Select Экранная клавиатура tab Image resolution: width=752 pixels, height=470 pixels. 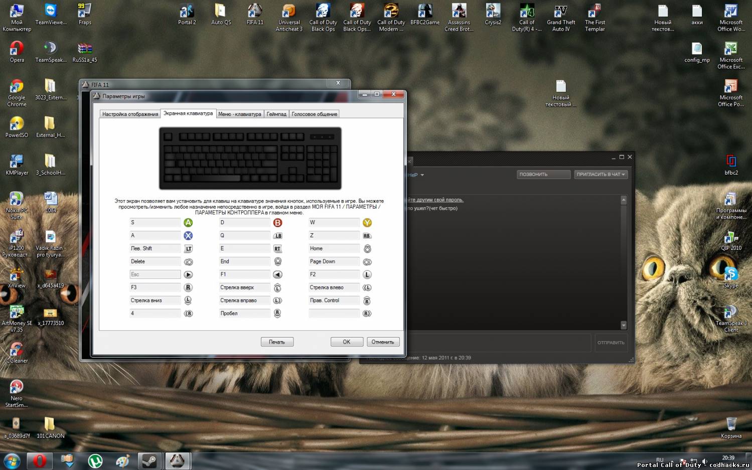(x=188, y=113)
